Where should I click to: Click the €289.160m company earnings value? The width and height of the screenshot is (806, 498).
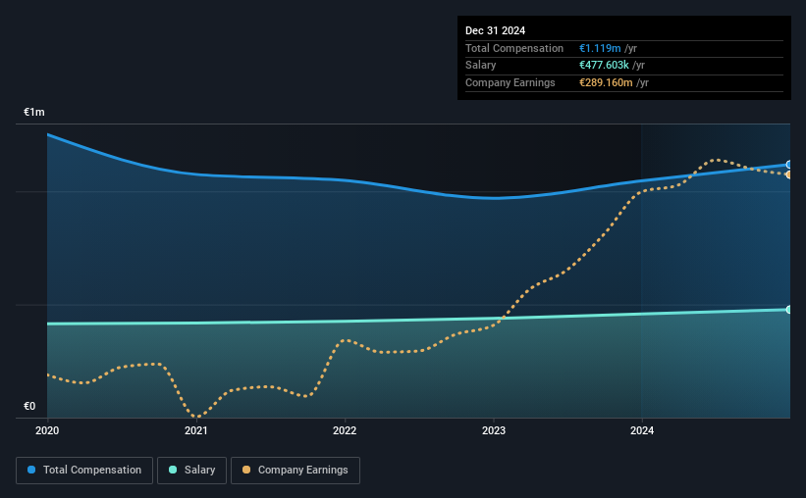606,82
